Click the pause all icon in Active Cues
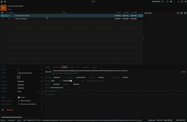187x122 pixels. pyautogui.click(x=182, y=13)
